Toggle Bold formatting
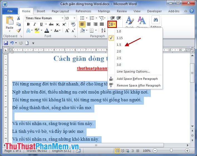Image resolution: width=197 pixels, height=156 pixels. click(28, 24)
